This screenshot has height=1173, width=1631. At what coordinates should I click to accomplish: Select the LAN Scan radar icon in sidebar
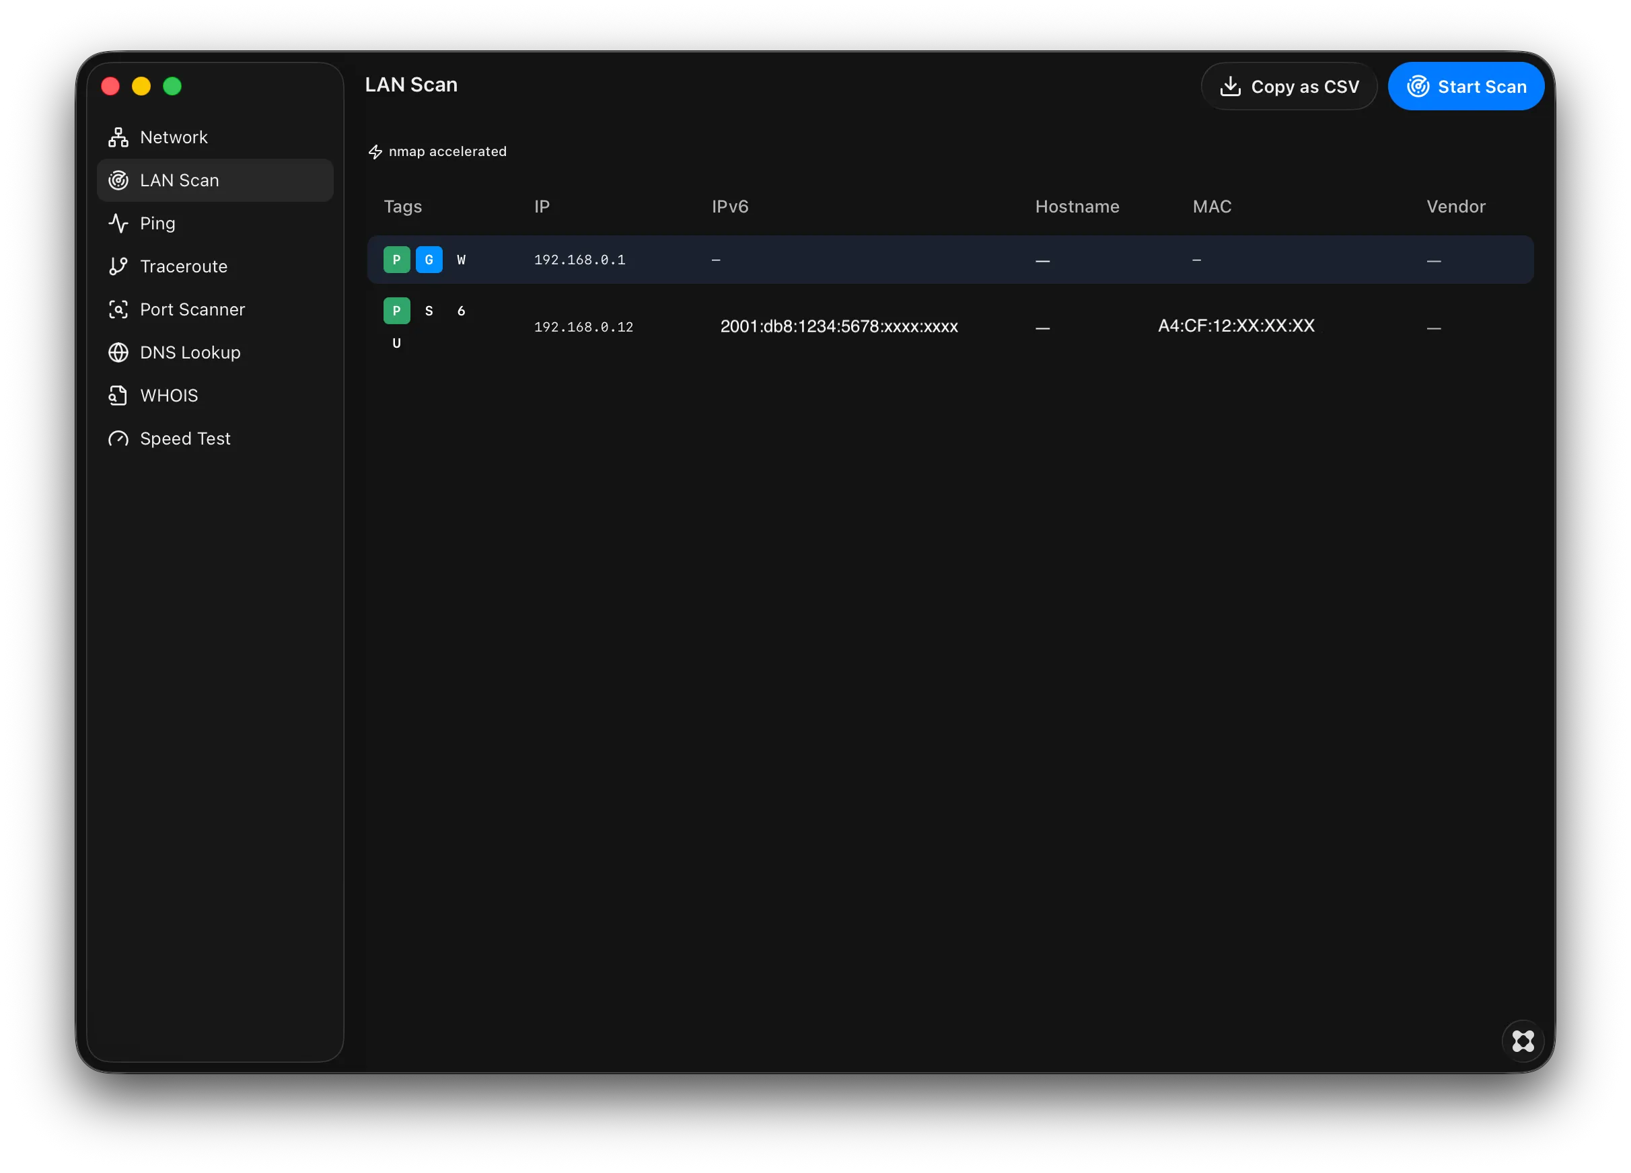[118, 180]
